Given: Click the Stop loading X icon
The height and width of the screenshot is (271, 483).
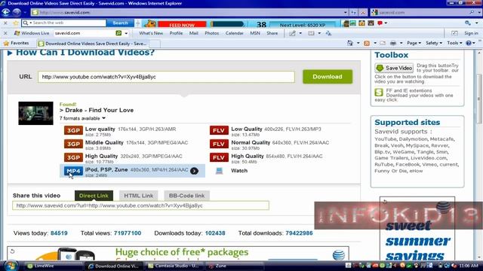Looking at the screenshot, I should 363,12.
